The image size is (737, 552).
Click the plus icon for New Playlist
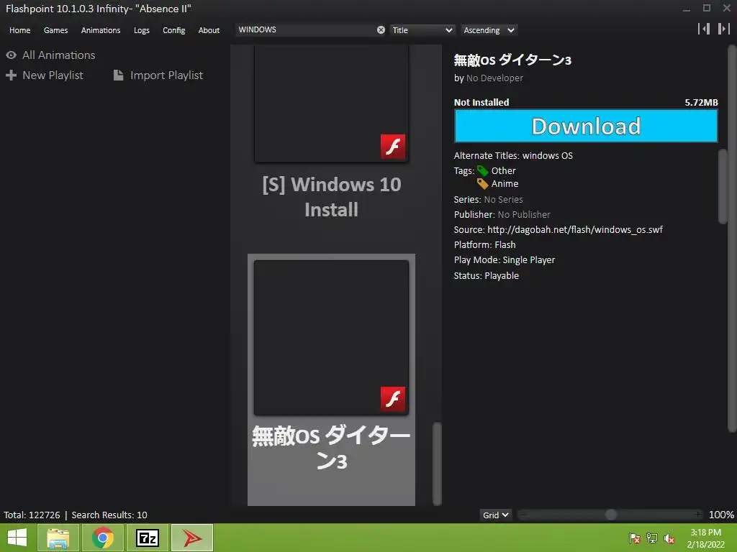click(11, 75)
